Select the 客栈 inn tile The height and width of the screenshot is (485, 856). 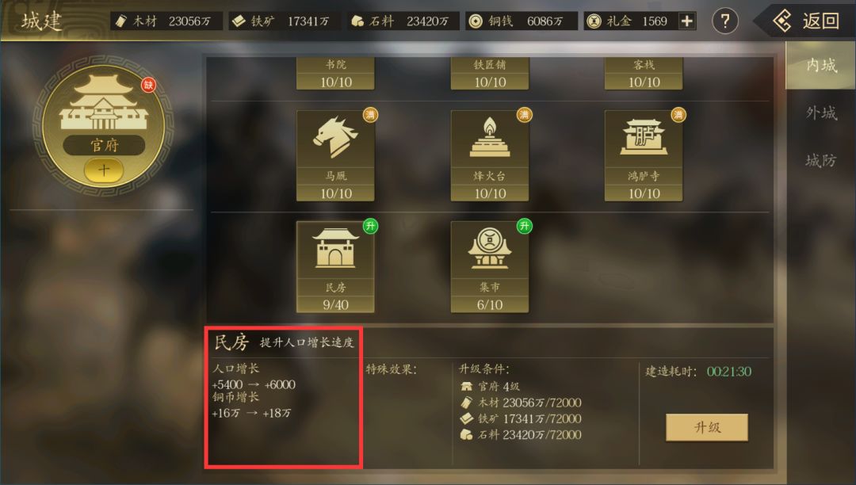coord(643,73)
